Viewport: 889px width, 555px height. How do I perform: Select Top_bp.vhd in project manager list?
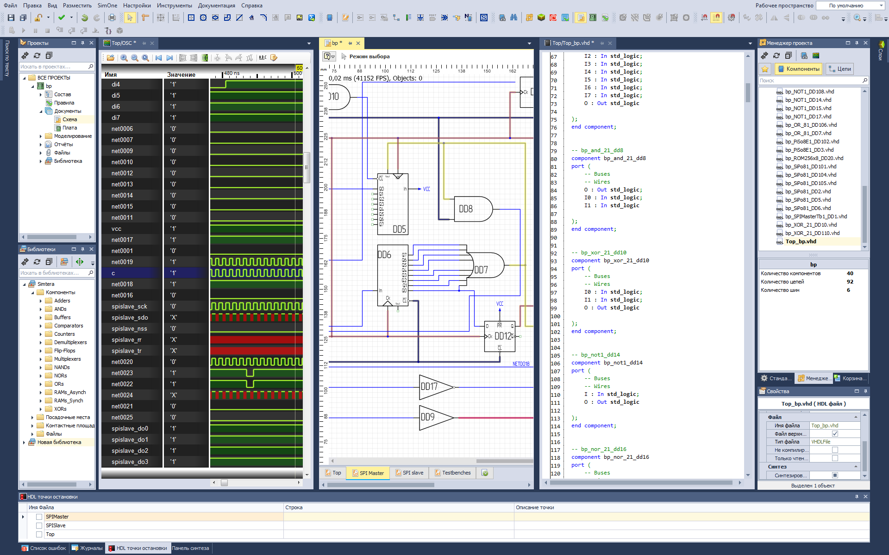click(x=801, y=241)
